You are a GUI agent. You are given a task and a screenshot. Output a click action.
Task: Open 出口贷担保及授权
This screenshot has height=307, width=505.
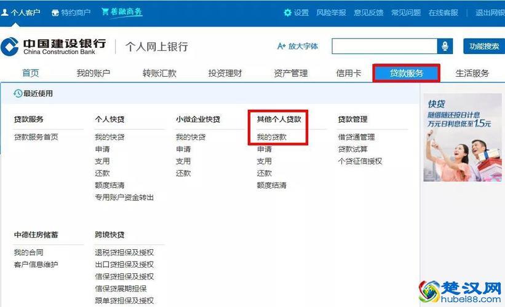pos(124,265)
